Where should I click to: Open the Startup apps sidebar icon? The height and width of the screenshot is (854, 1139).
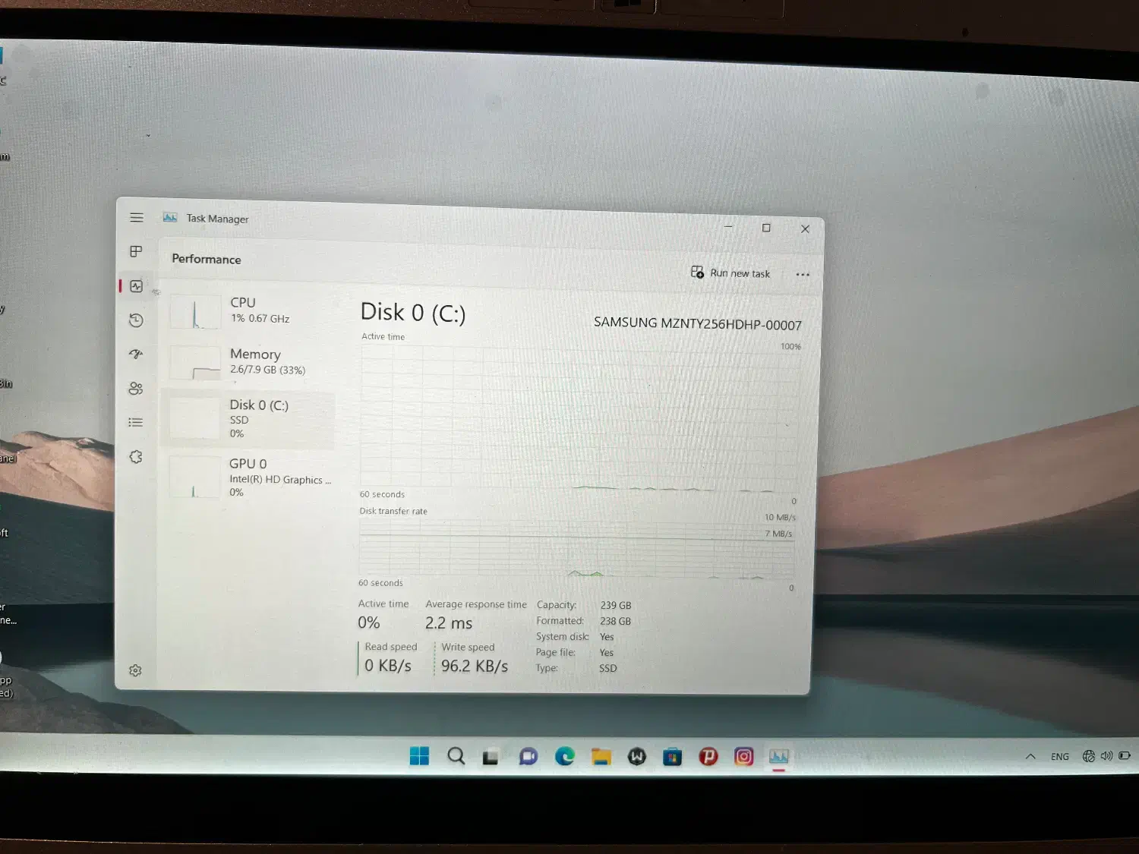pos(137,355)
